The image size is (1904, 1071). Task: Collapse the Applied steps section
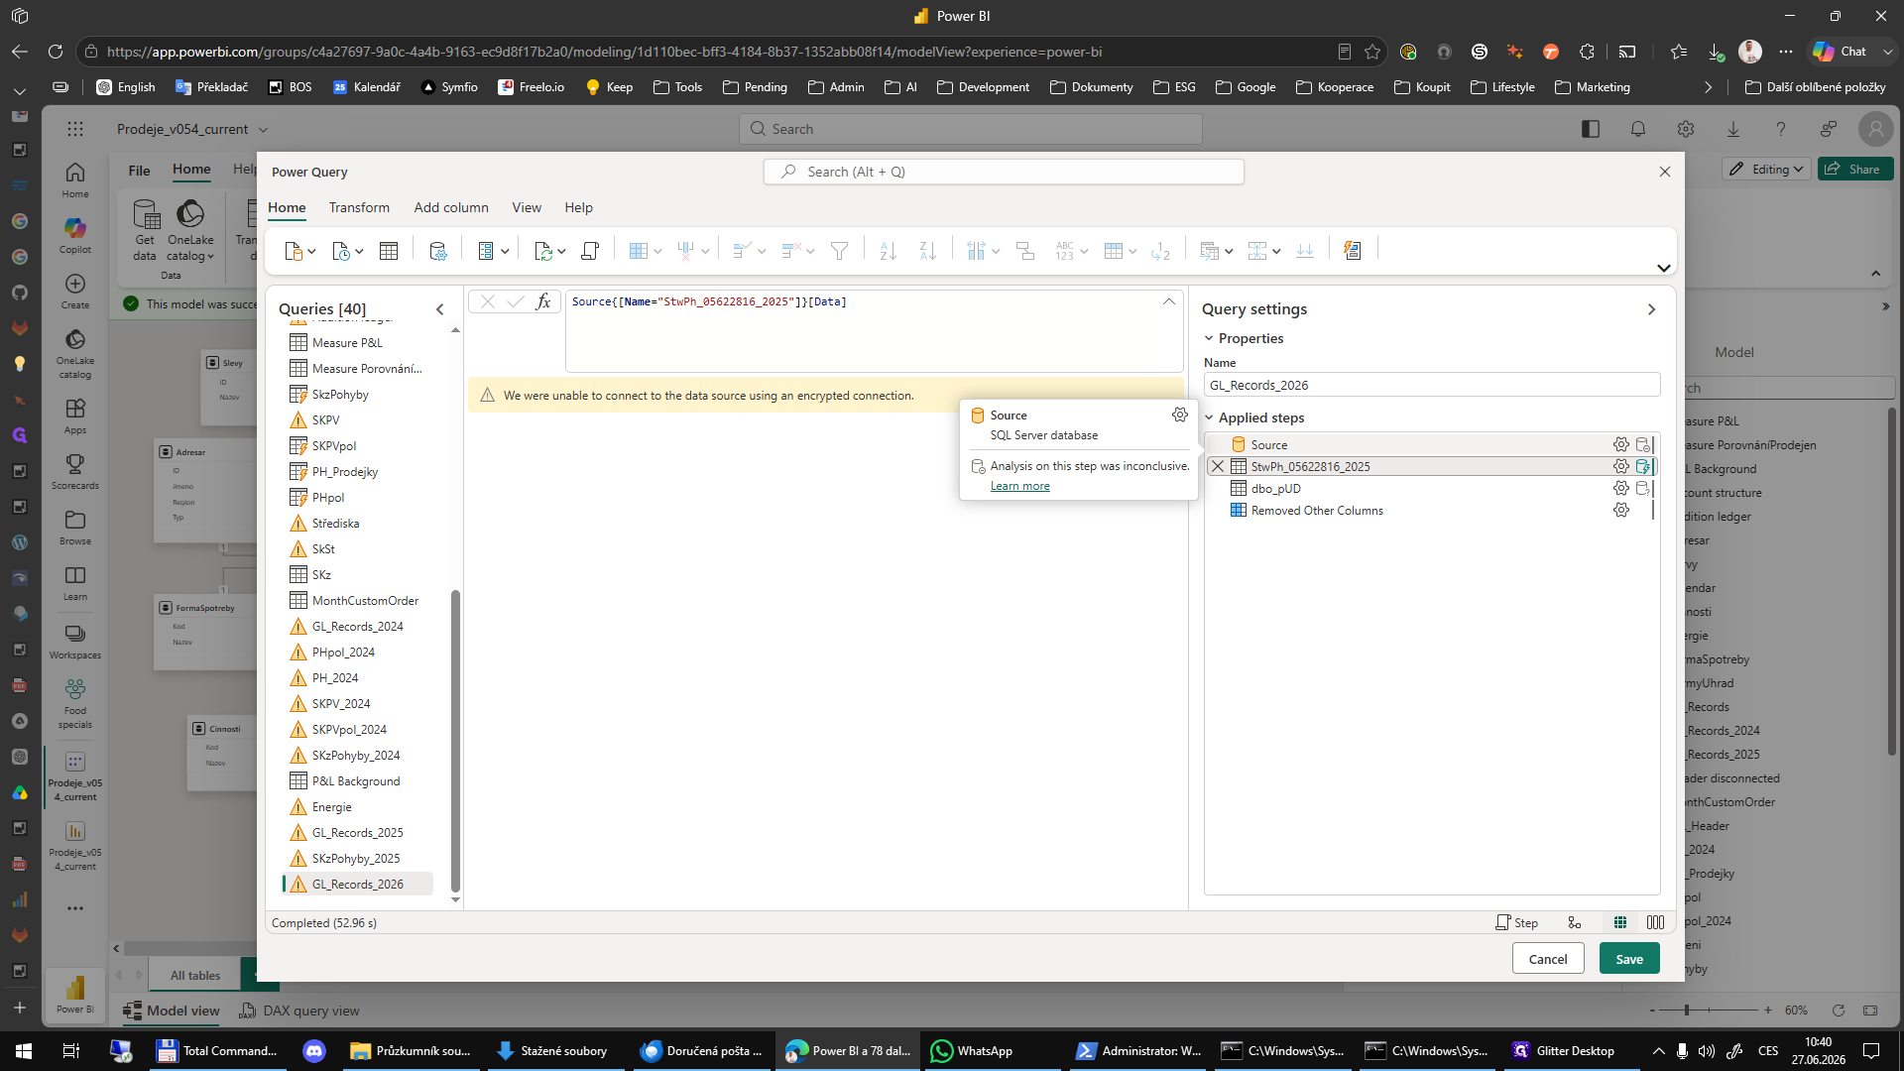tap(1209, 417)
